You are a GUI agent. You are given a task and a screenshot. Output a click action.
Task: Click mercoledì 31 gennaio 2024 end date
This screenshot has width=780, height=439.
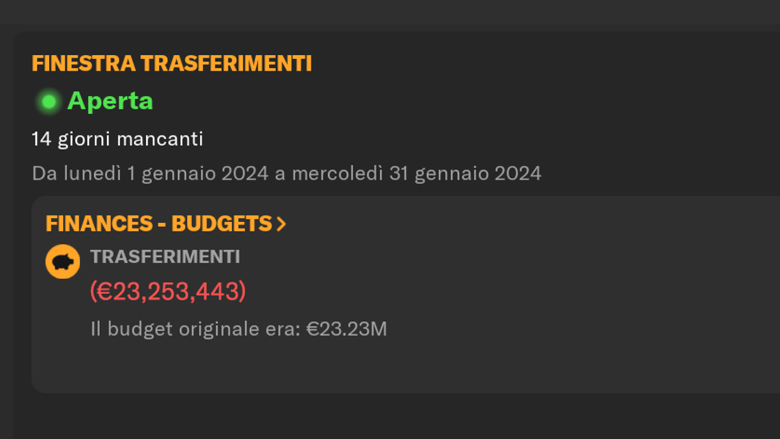417,174
